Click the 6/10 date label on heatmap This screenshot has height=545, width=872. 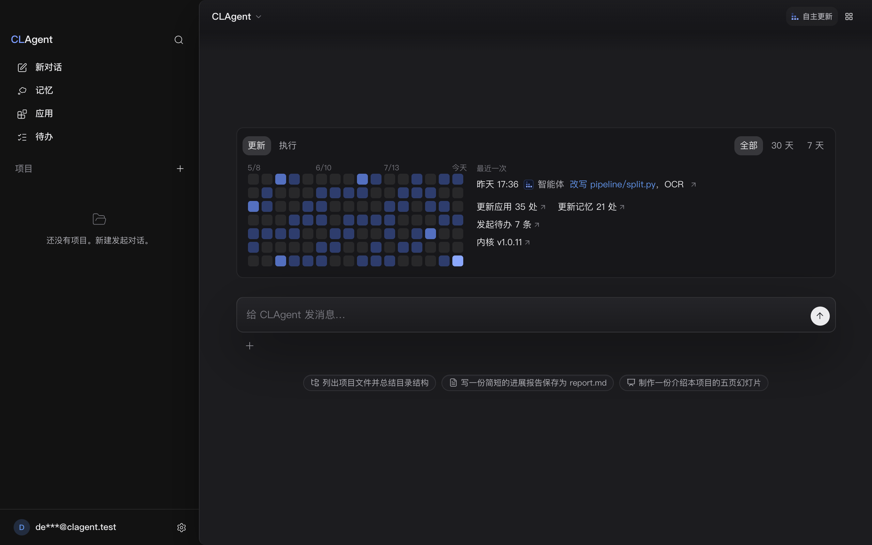323,168
